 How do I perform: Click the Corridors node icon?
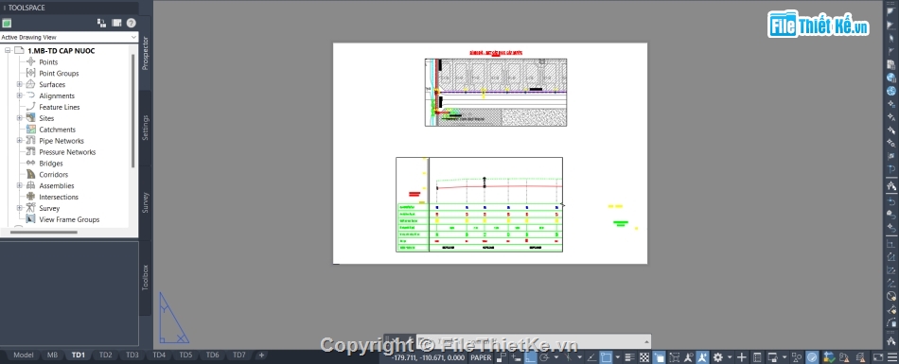tap(31, 174)
